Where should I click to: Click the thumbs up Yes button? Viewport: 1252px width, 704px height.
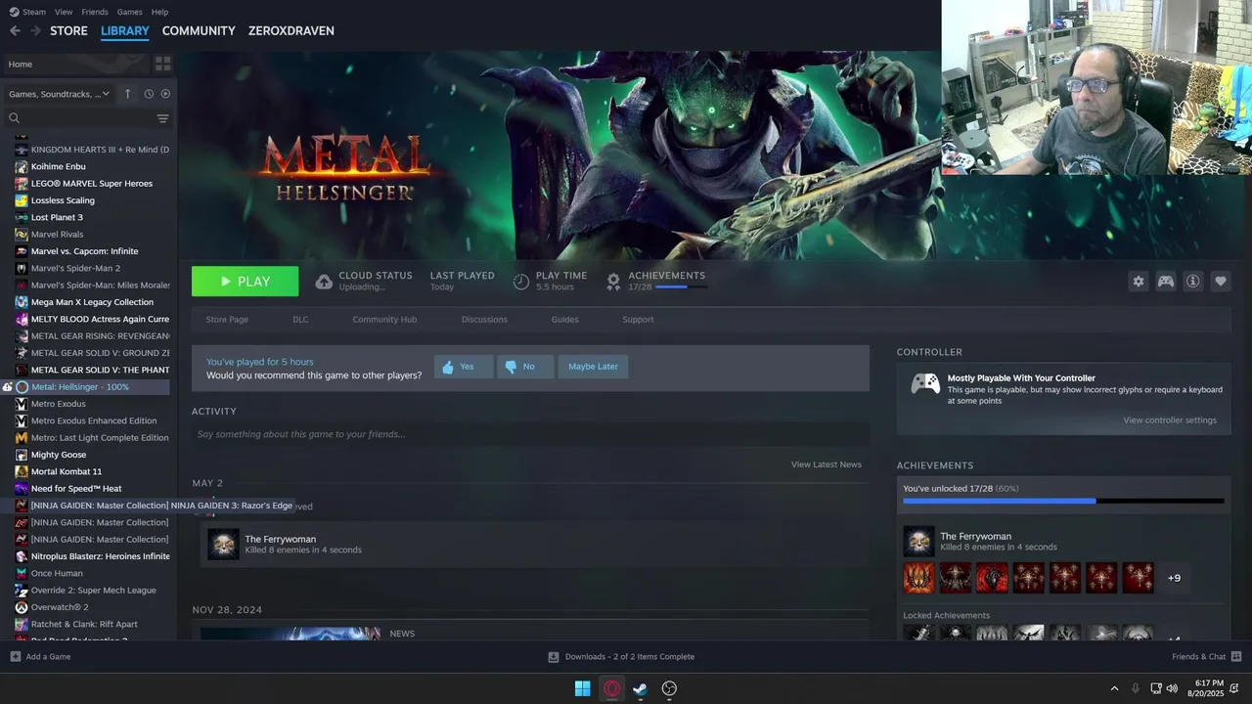pyautogui.click(x=463, y=367)
